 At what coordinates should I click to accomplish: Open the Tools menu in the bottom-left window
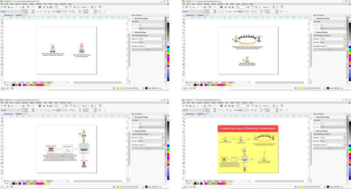click(56, 103)
